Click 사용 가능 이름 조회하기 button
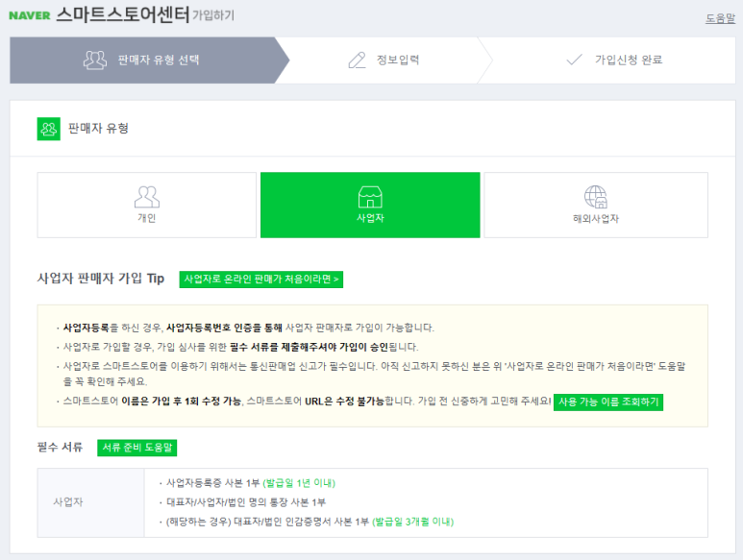This screenshot has height=560, width=743. (x=608, y=402)
